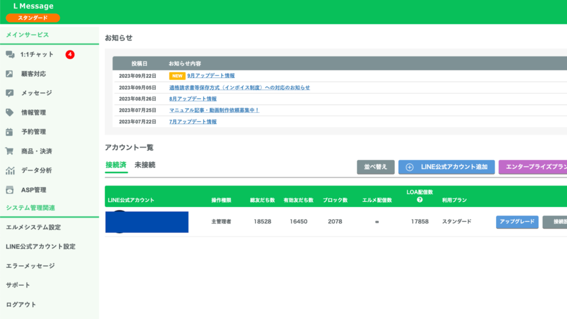The width and height of the screenshot is (567, 319).
Task: Select the 接続済 tab
Action: coord(116,165)
